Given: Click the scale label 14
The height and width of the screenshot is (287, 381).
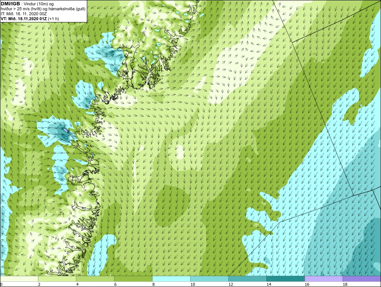Looking at the screenshot, I should [269, 284].
